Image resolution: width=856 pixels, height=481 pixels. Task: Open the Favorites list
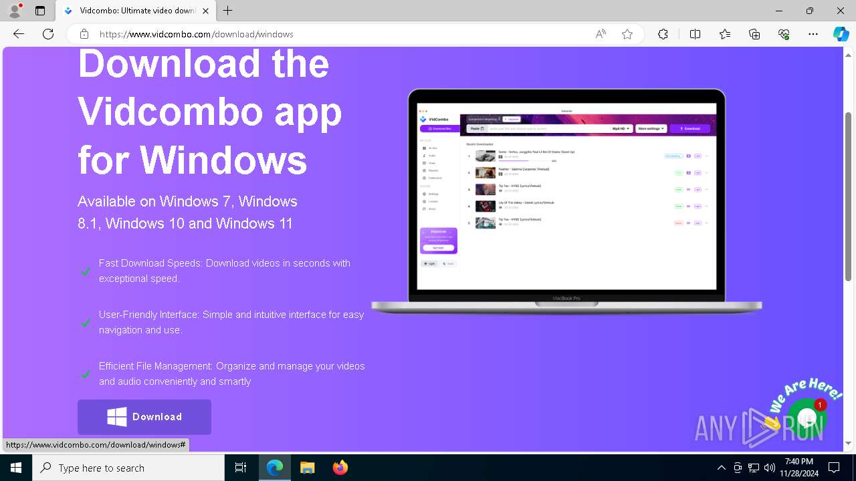725,34
